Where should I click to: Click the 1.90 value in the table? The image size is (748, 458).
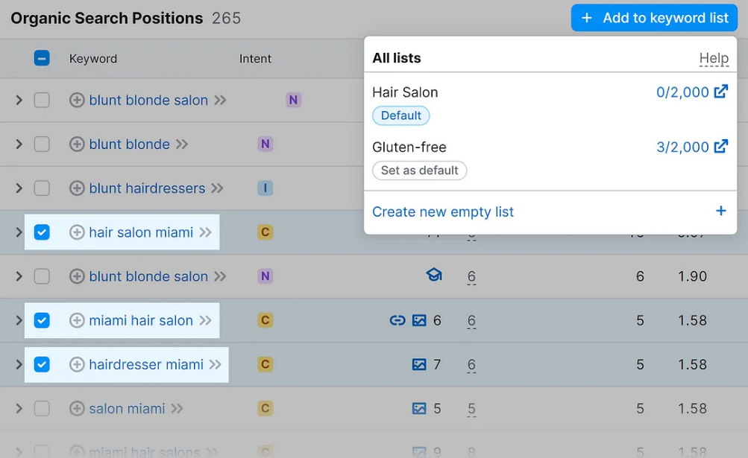692,276
